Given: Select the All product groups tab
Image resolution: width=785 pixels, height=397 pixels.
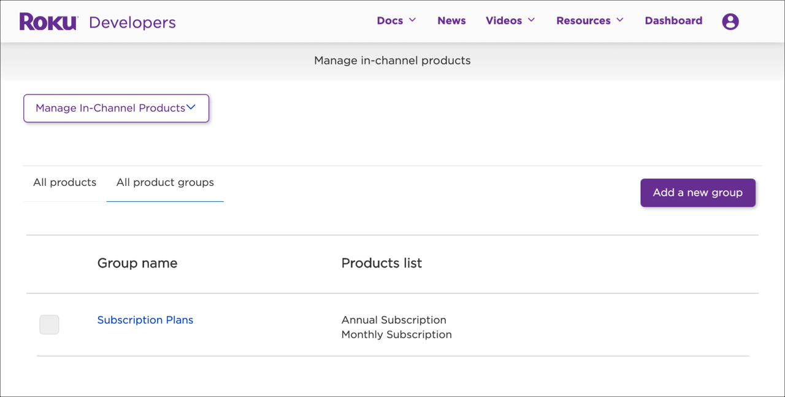Looking at the screenshot, I should tap(164, 182).
